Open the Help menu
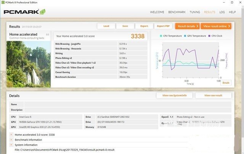This screenshot has height=154, width=244. point(232,12)
